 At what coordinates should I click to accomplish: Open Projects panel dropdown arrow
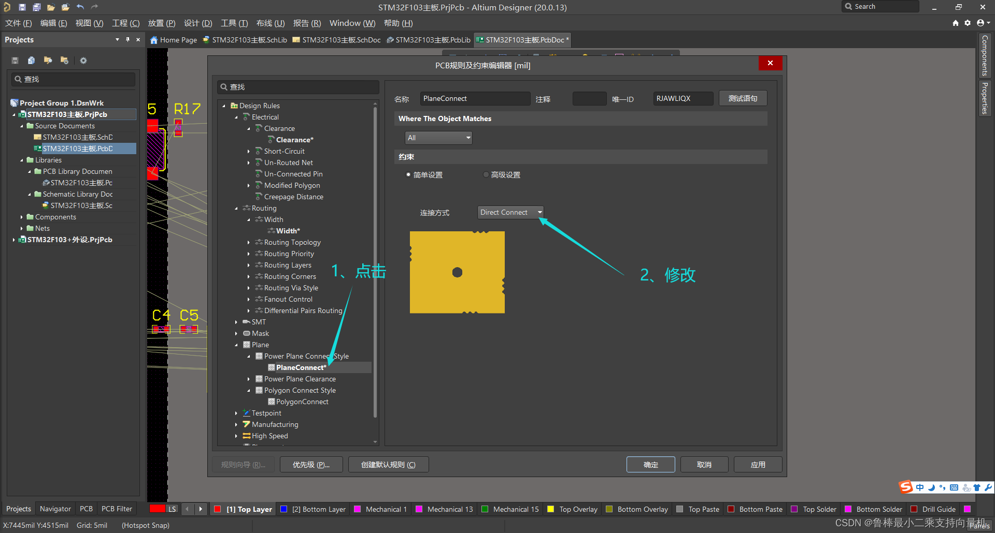(117, 40)
